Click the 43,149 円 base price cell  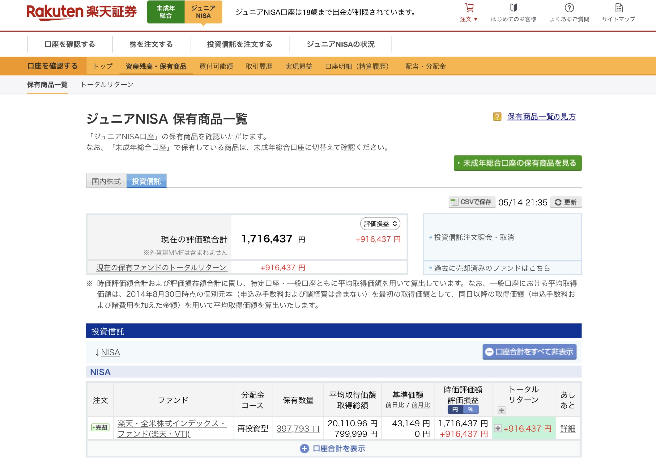coord(411,423)
